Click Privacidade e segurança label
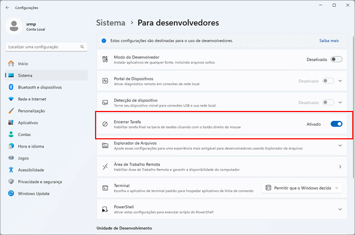355x235 pixels. [x=40, y=182]
